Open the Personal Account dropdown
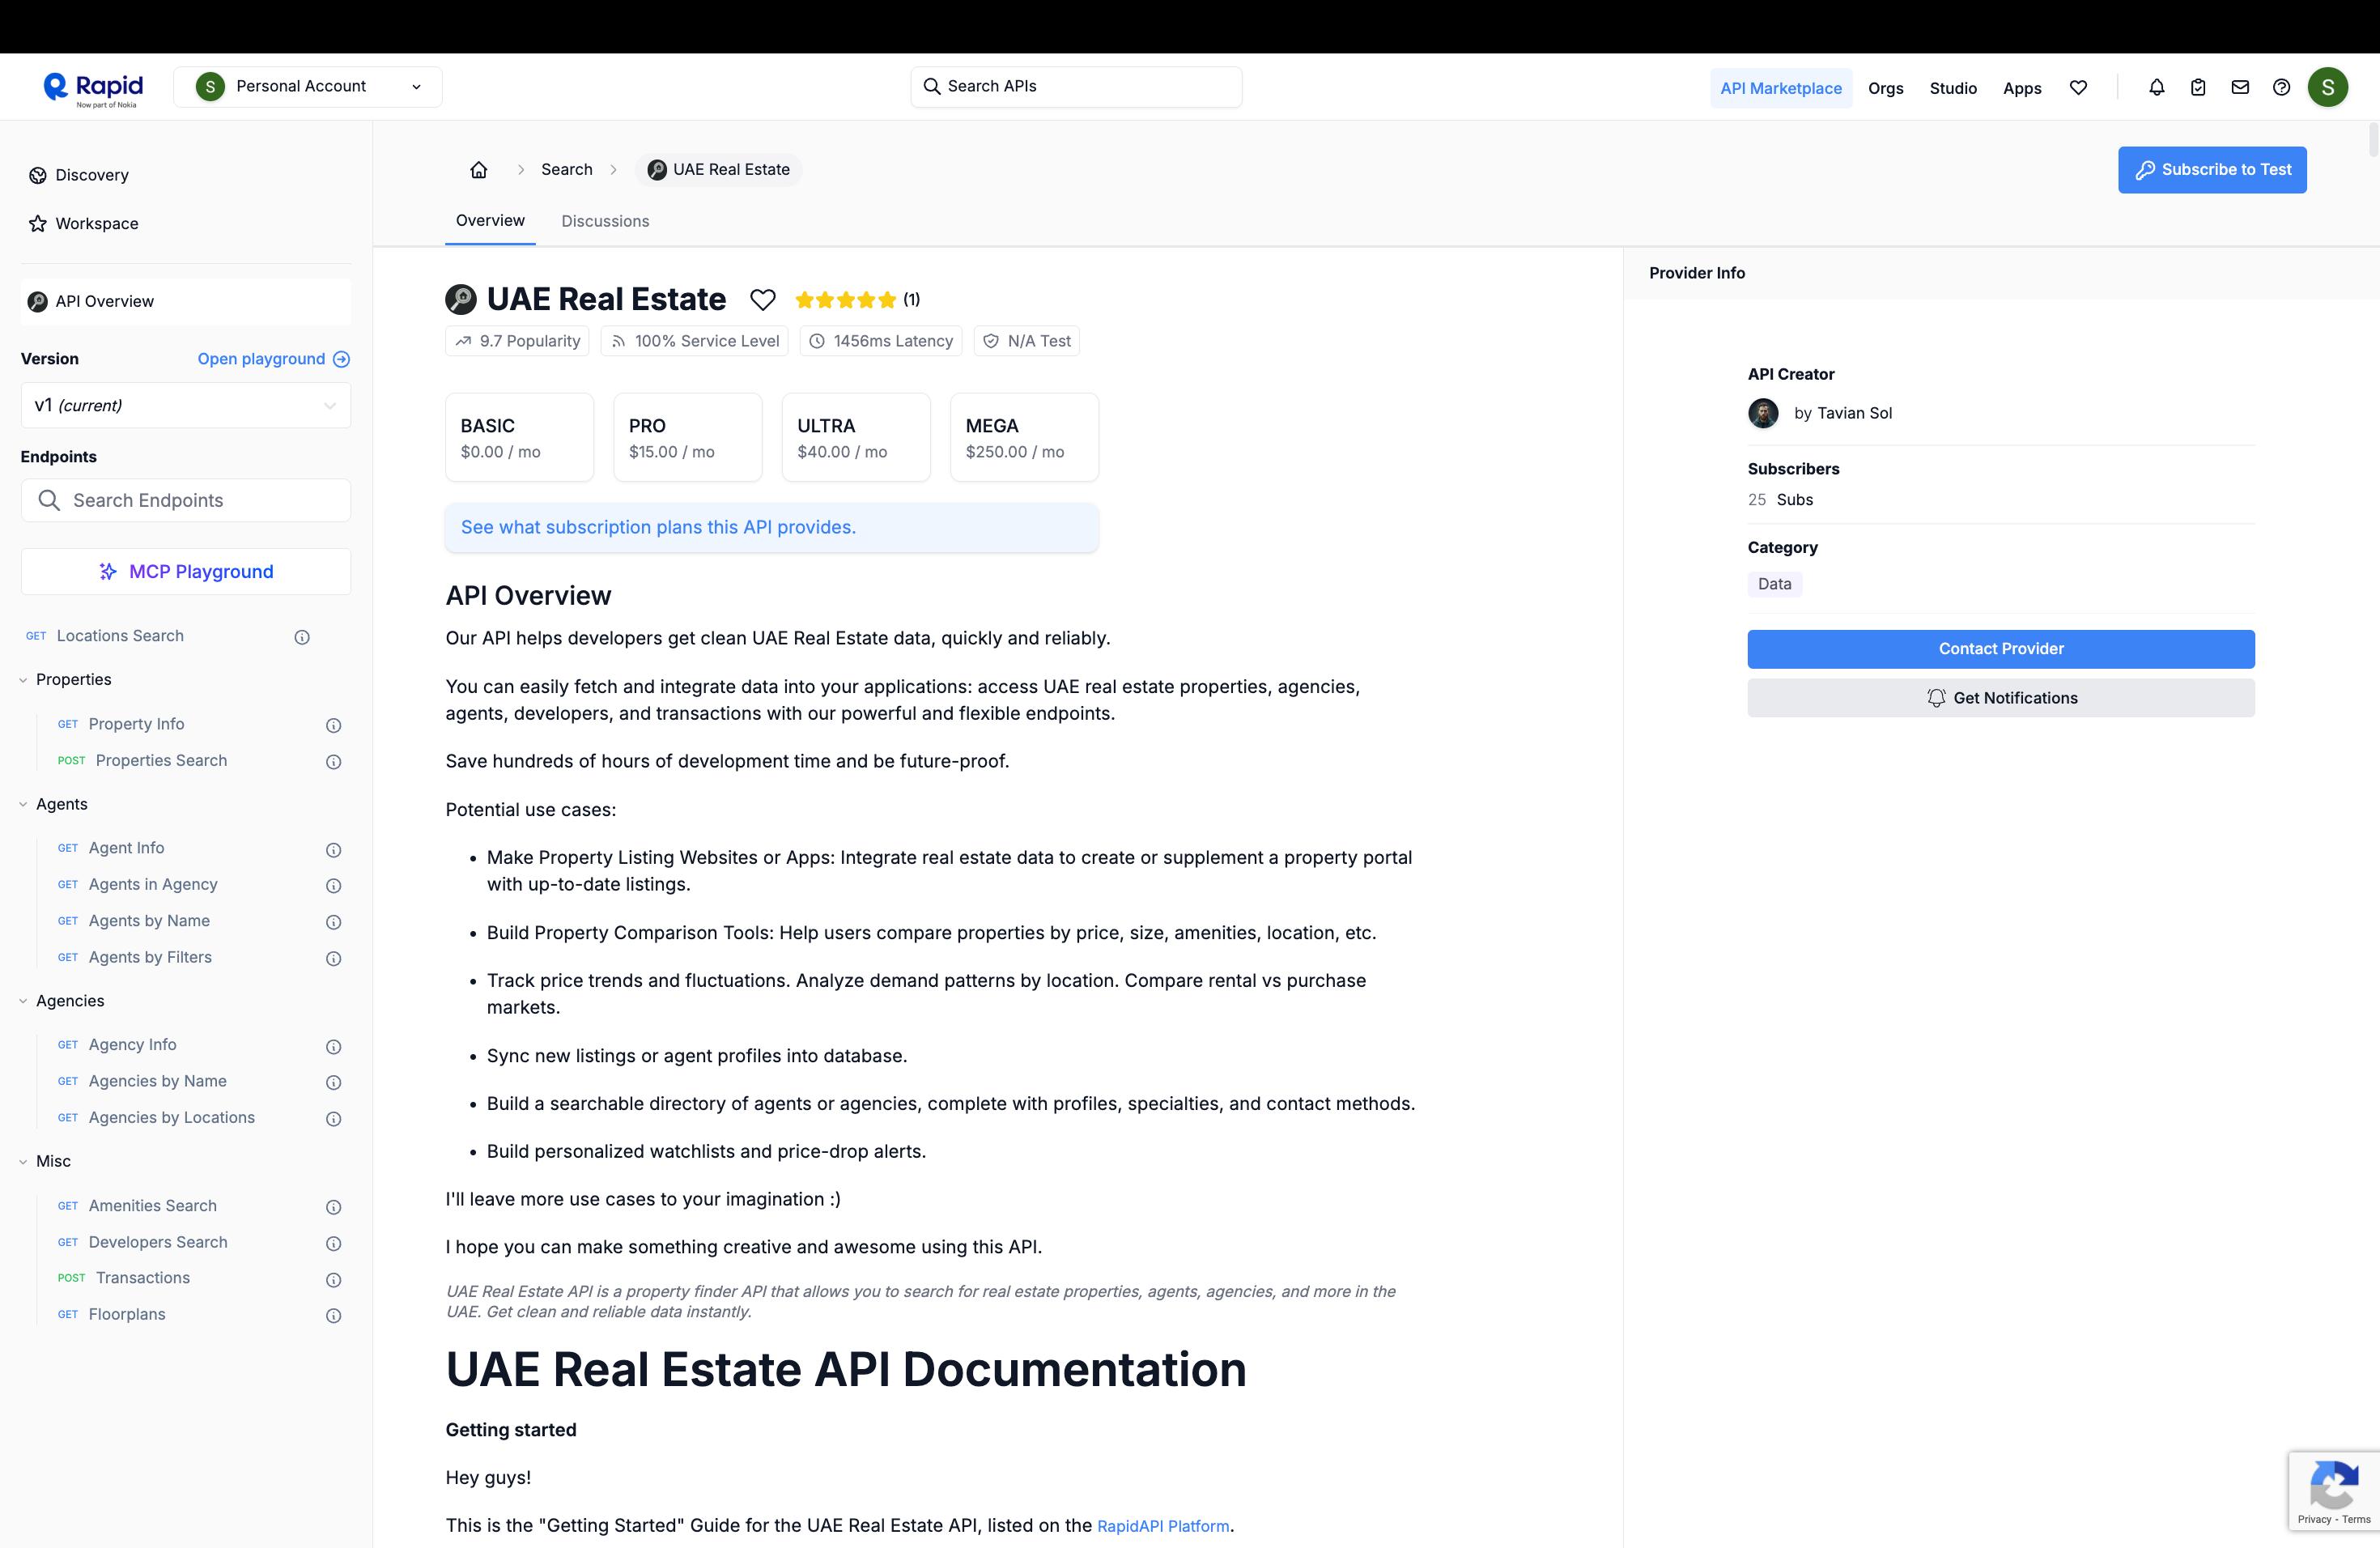 point(308,87)
